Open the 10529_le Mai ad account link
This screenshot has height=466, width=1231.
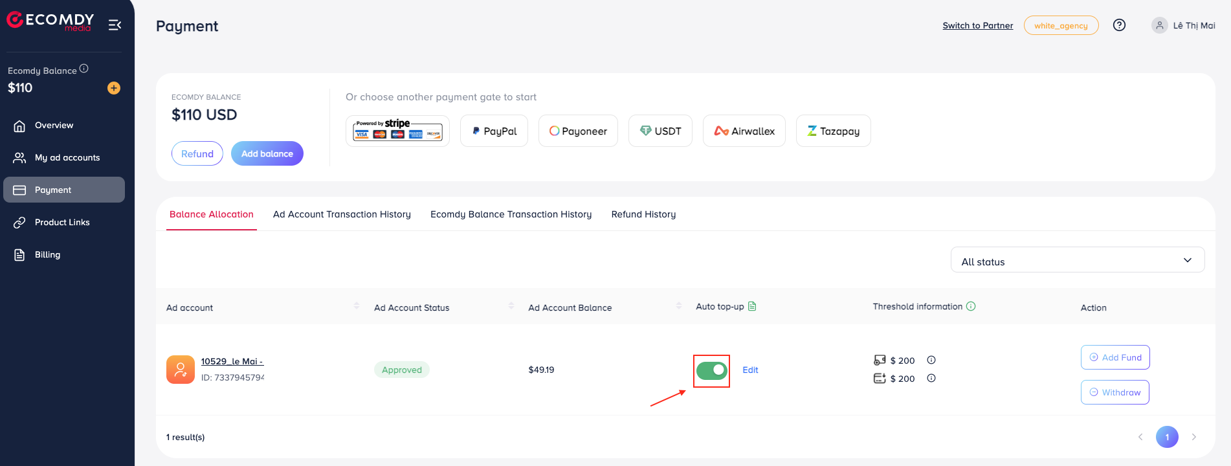pyautogui.click(x=232, y=362)
